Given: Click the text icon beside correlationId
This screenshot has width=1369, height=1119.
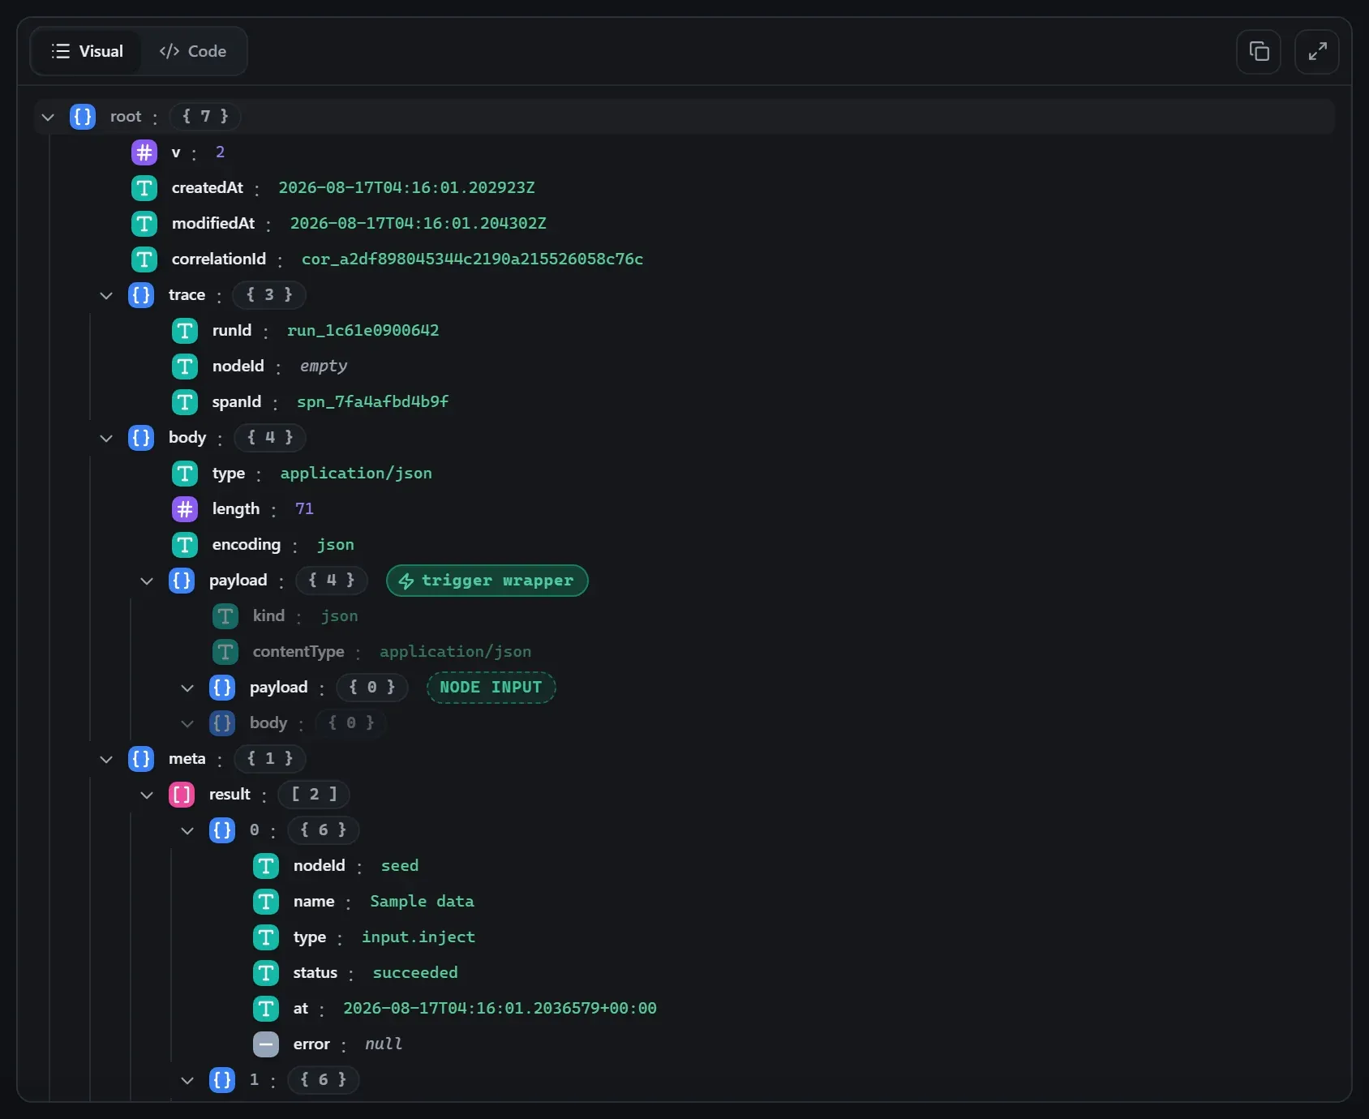Looking at the screenshot, I should point(144,259).
